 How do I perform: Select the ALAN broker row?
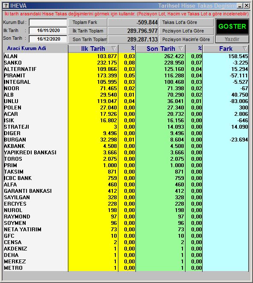(x=126, y=56)
